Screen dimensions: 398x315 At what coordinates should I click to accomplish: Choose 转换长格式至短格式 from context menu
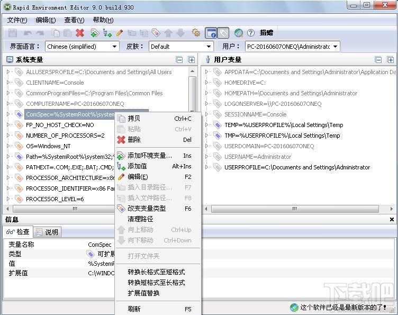click(x=158, y=272)
